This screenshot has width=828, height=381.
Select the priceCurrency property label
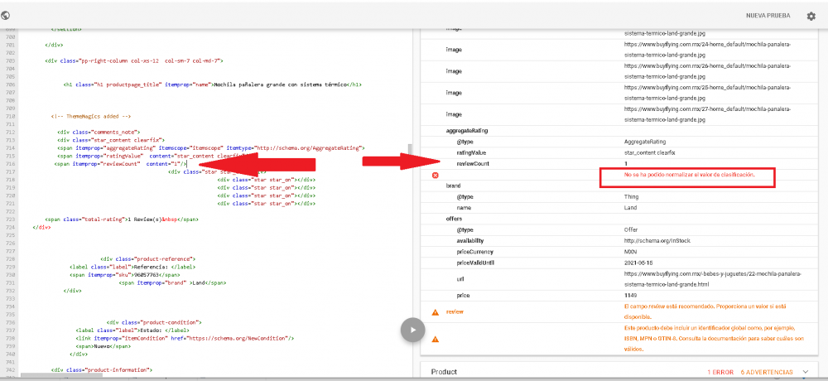tap(474, 252)
